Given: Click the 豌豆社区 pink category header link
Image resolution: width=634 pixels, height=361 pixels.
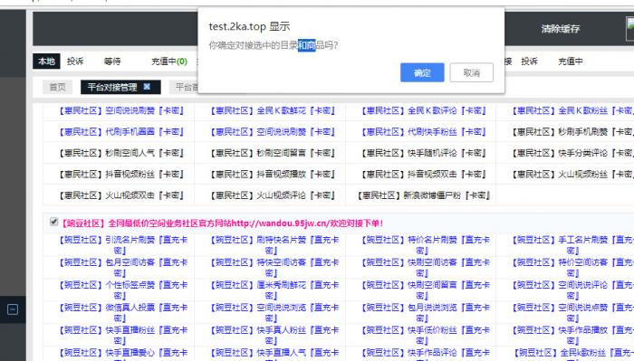Looking at the screenshot, I should (222, 223).
